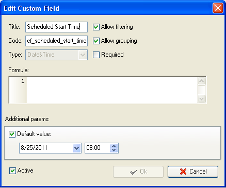Click the 8/25/2011 date field
This screenshot has width=226, height=188.
(46, 148)
